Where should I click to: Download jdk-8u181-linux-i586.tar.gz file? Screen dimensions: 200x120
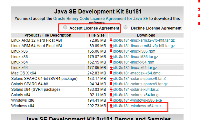pos(135,57)
